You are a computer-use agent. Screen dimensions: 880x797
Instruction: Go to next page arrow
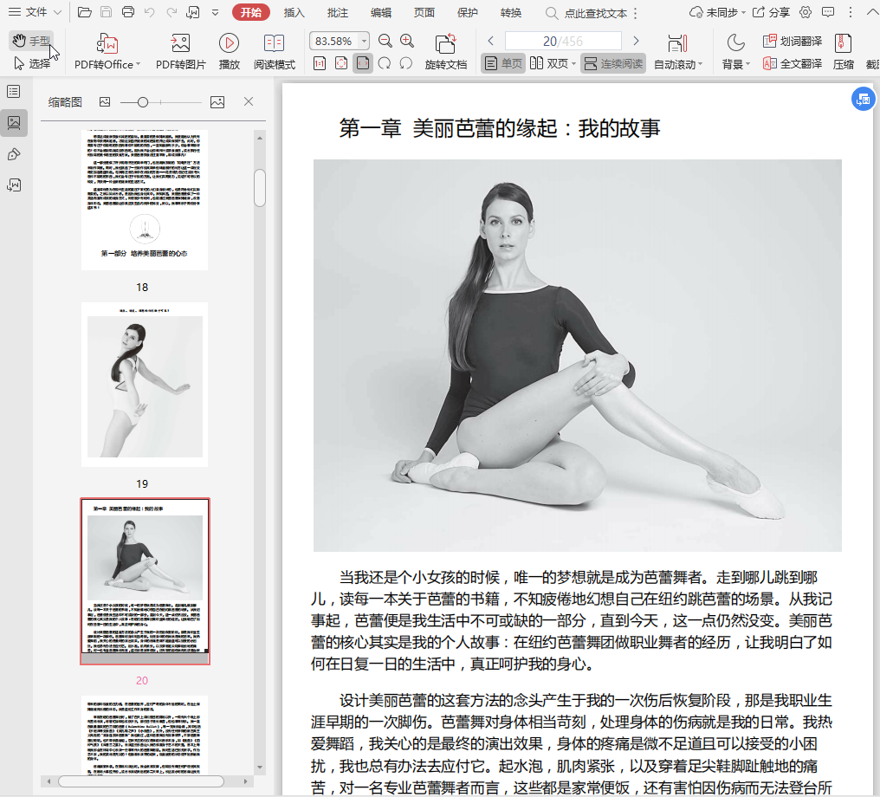pyautogui.click(x=636, y=41)
